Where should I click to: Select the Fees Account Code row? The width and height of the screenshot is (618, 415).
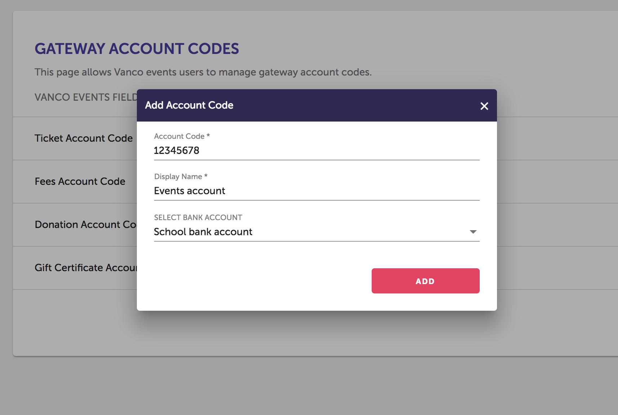coord(80,182)
